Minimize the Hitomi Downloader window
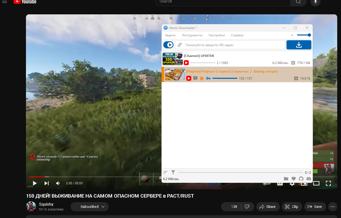Screen dimensions: 341x218 [284, 28]
